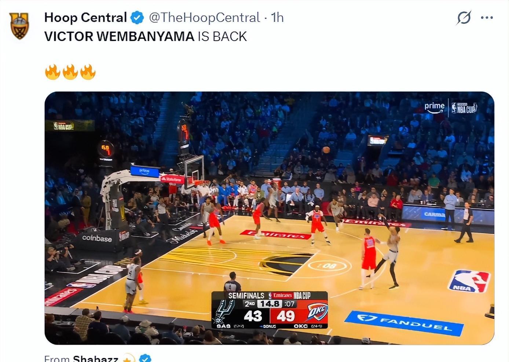Open the @TheHoopCentral handle link
This screenshot has width=509, height=362.
204,17
